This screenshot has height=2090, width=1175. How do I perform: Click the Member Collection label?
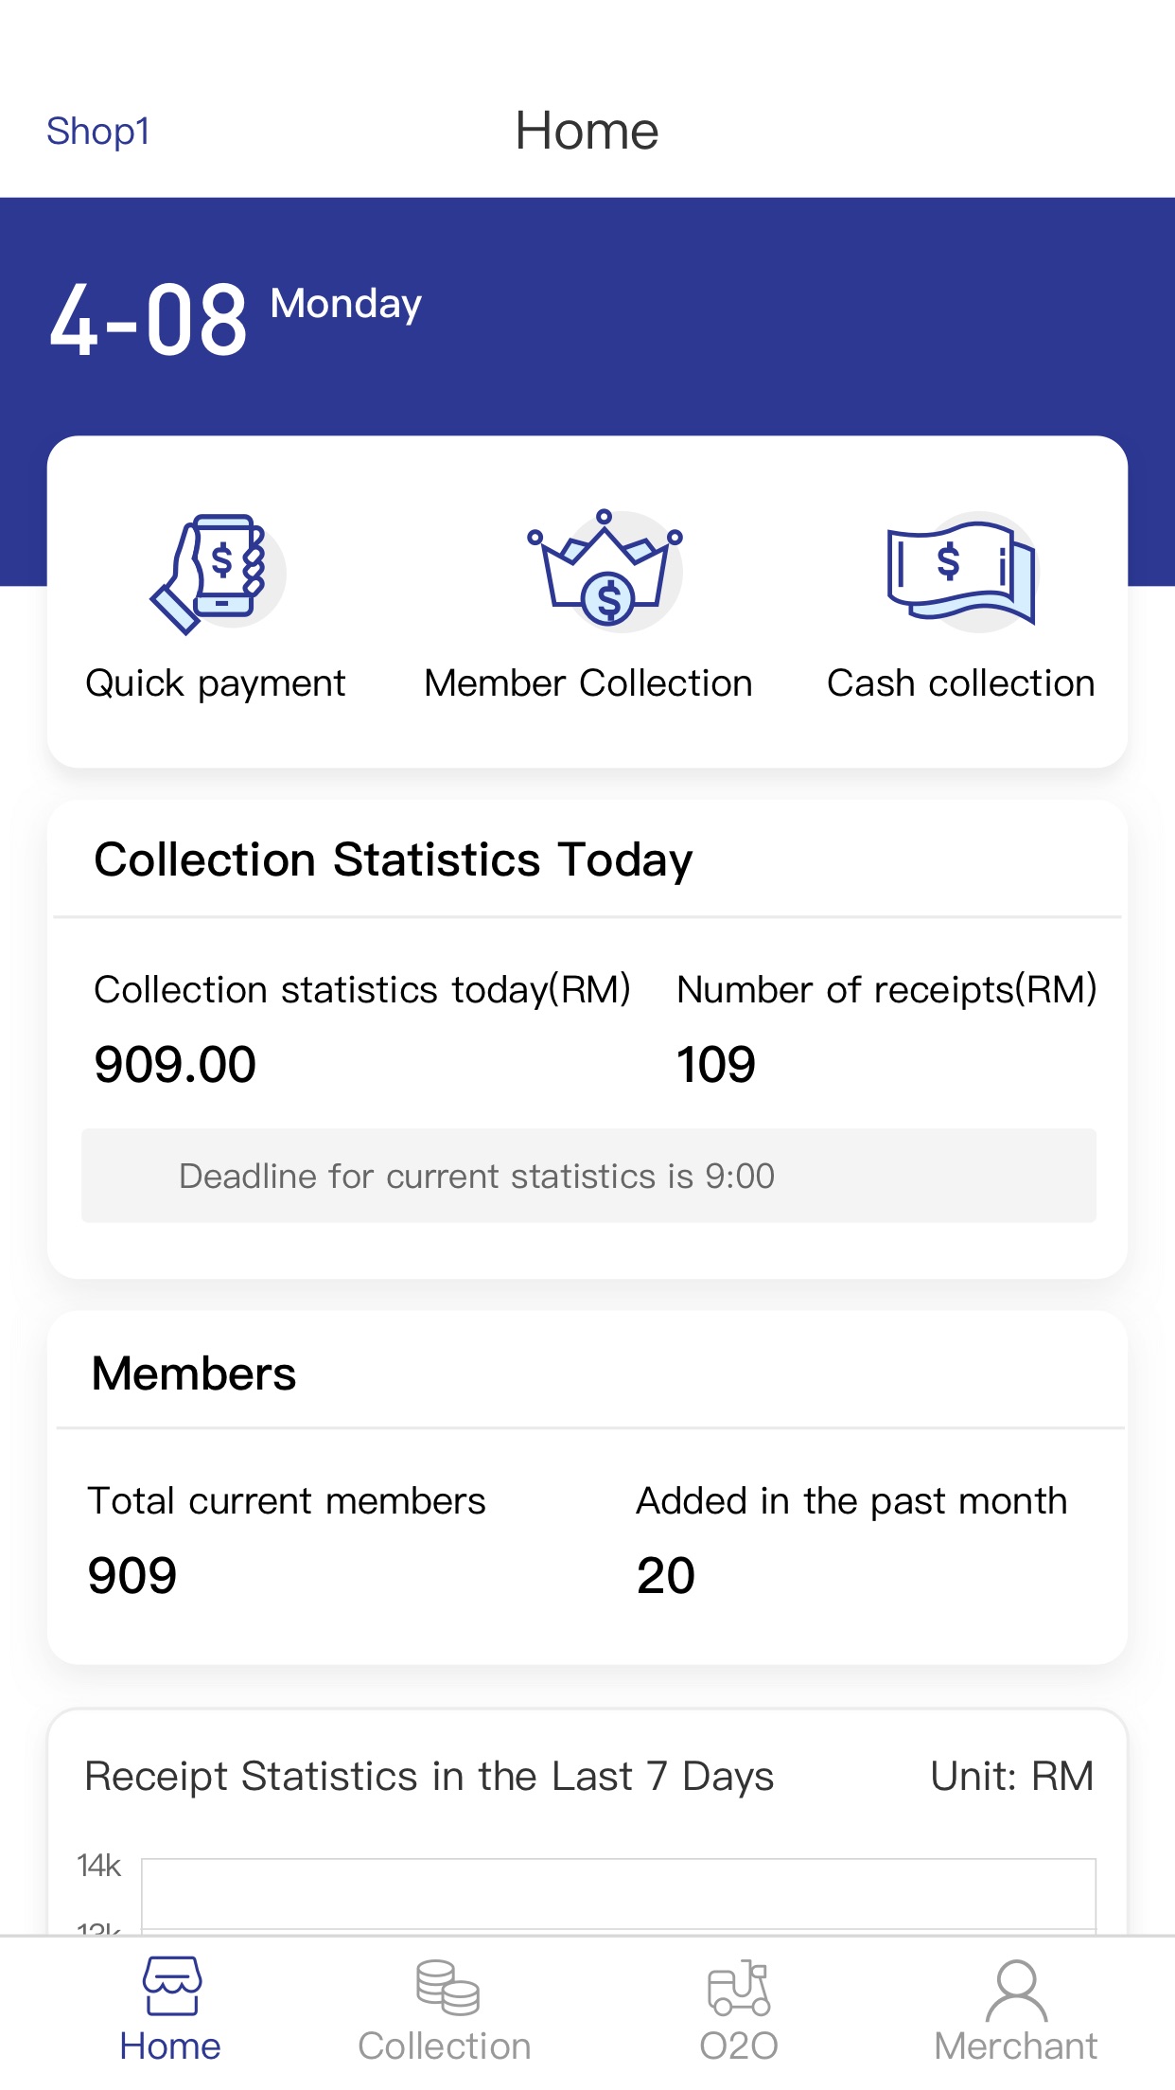point(588,683)
